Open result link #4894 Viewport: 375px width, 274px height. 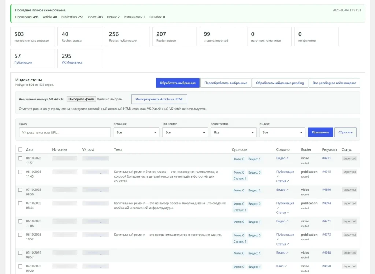pos(326,203)
